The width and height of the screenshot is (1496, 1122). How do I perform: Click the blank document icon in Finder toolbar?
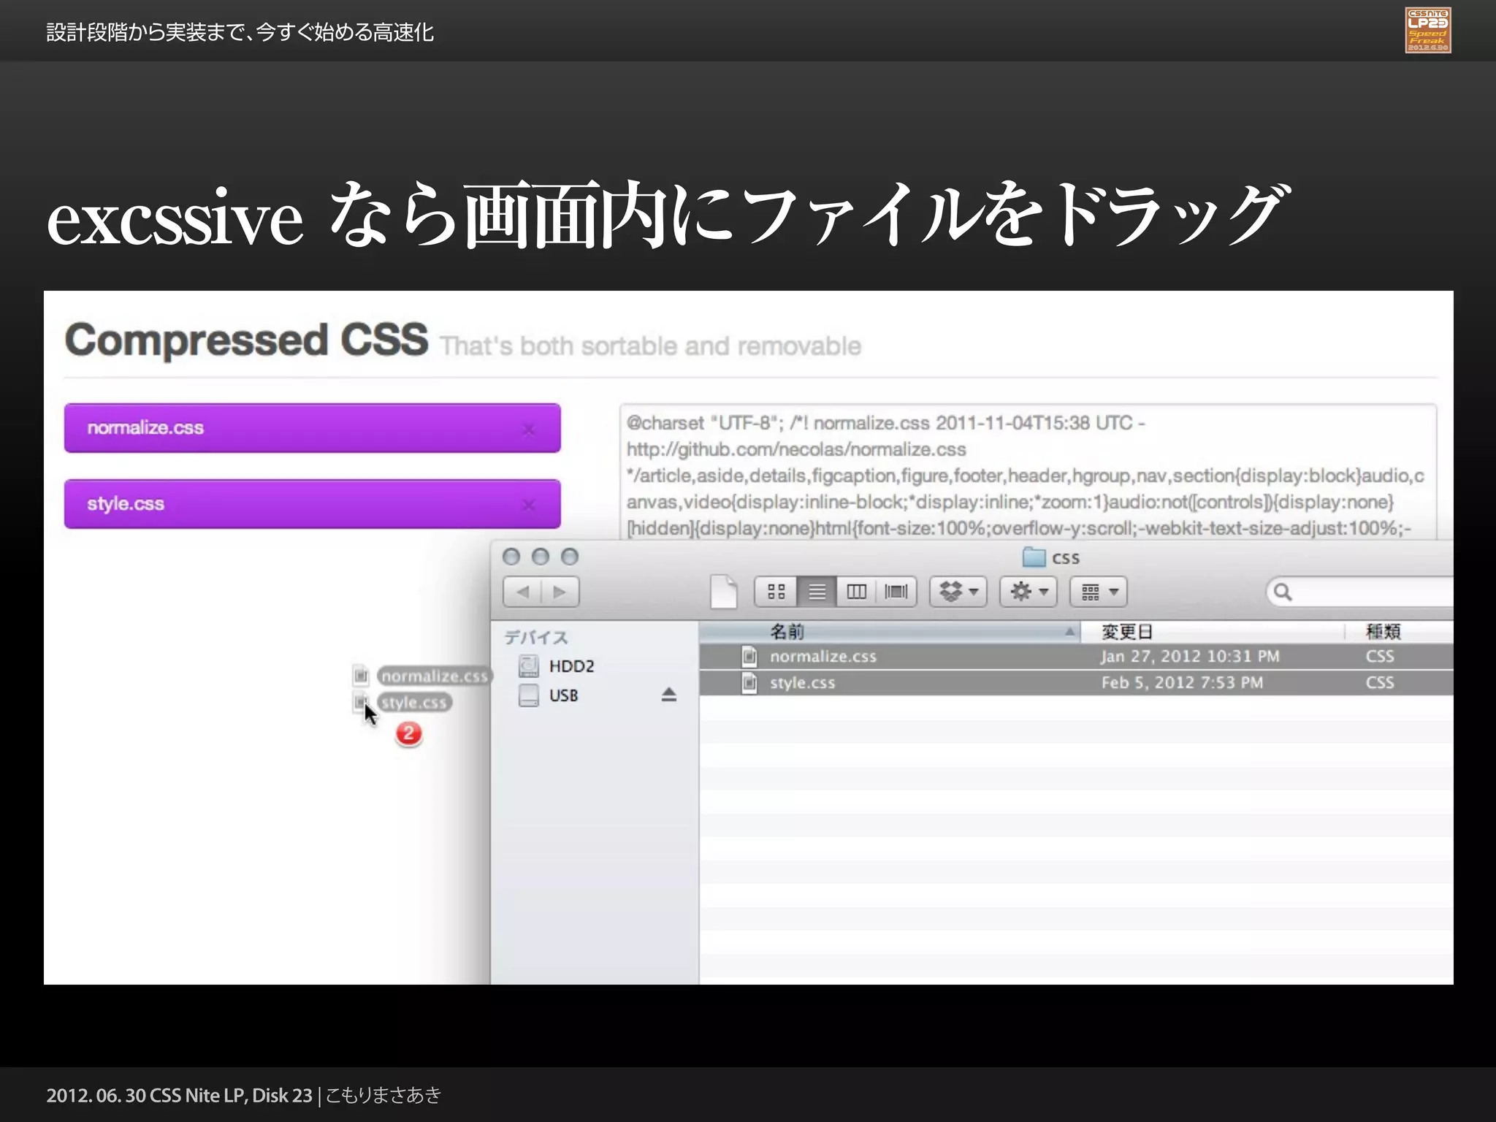[x=723, y=592]
